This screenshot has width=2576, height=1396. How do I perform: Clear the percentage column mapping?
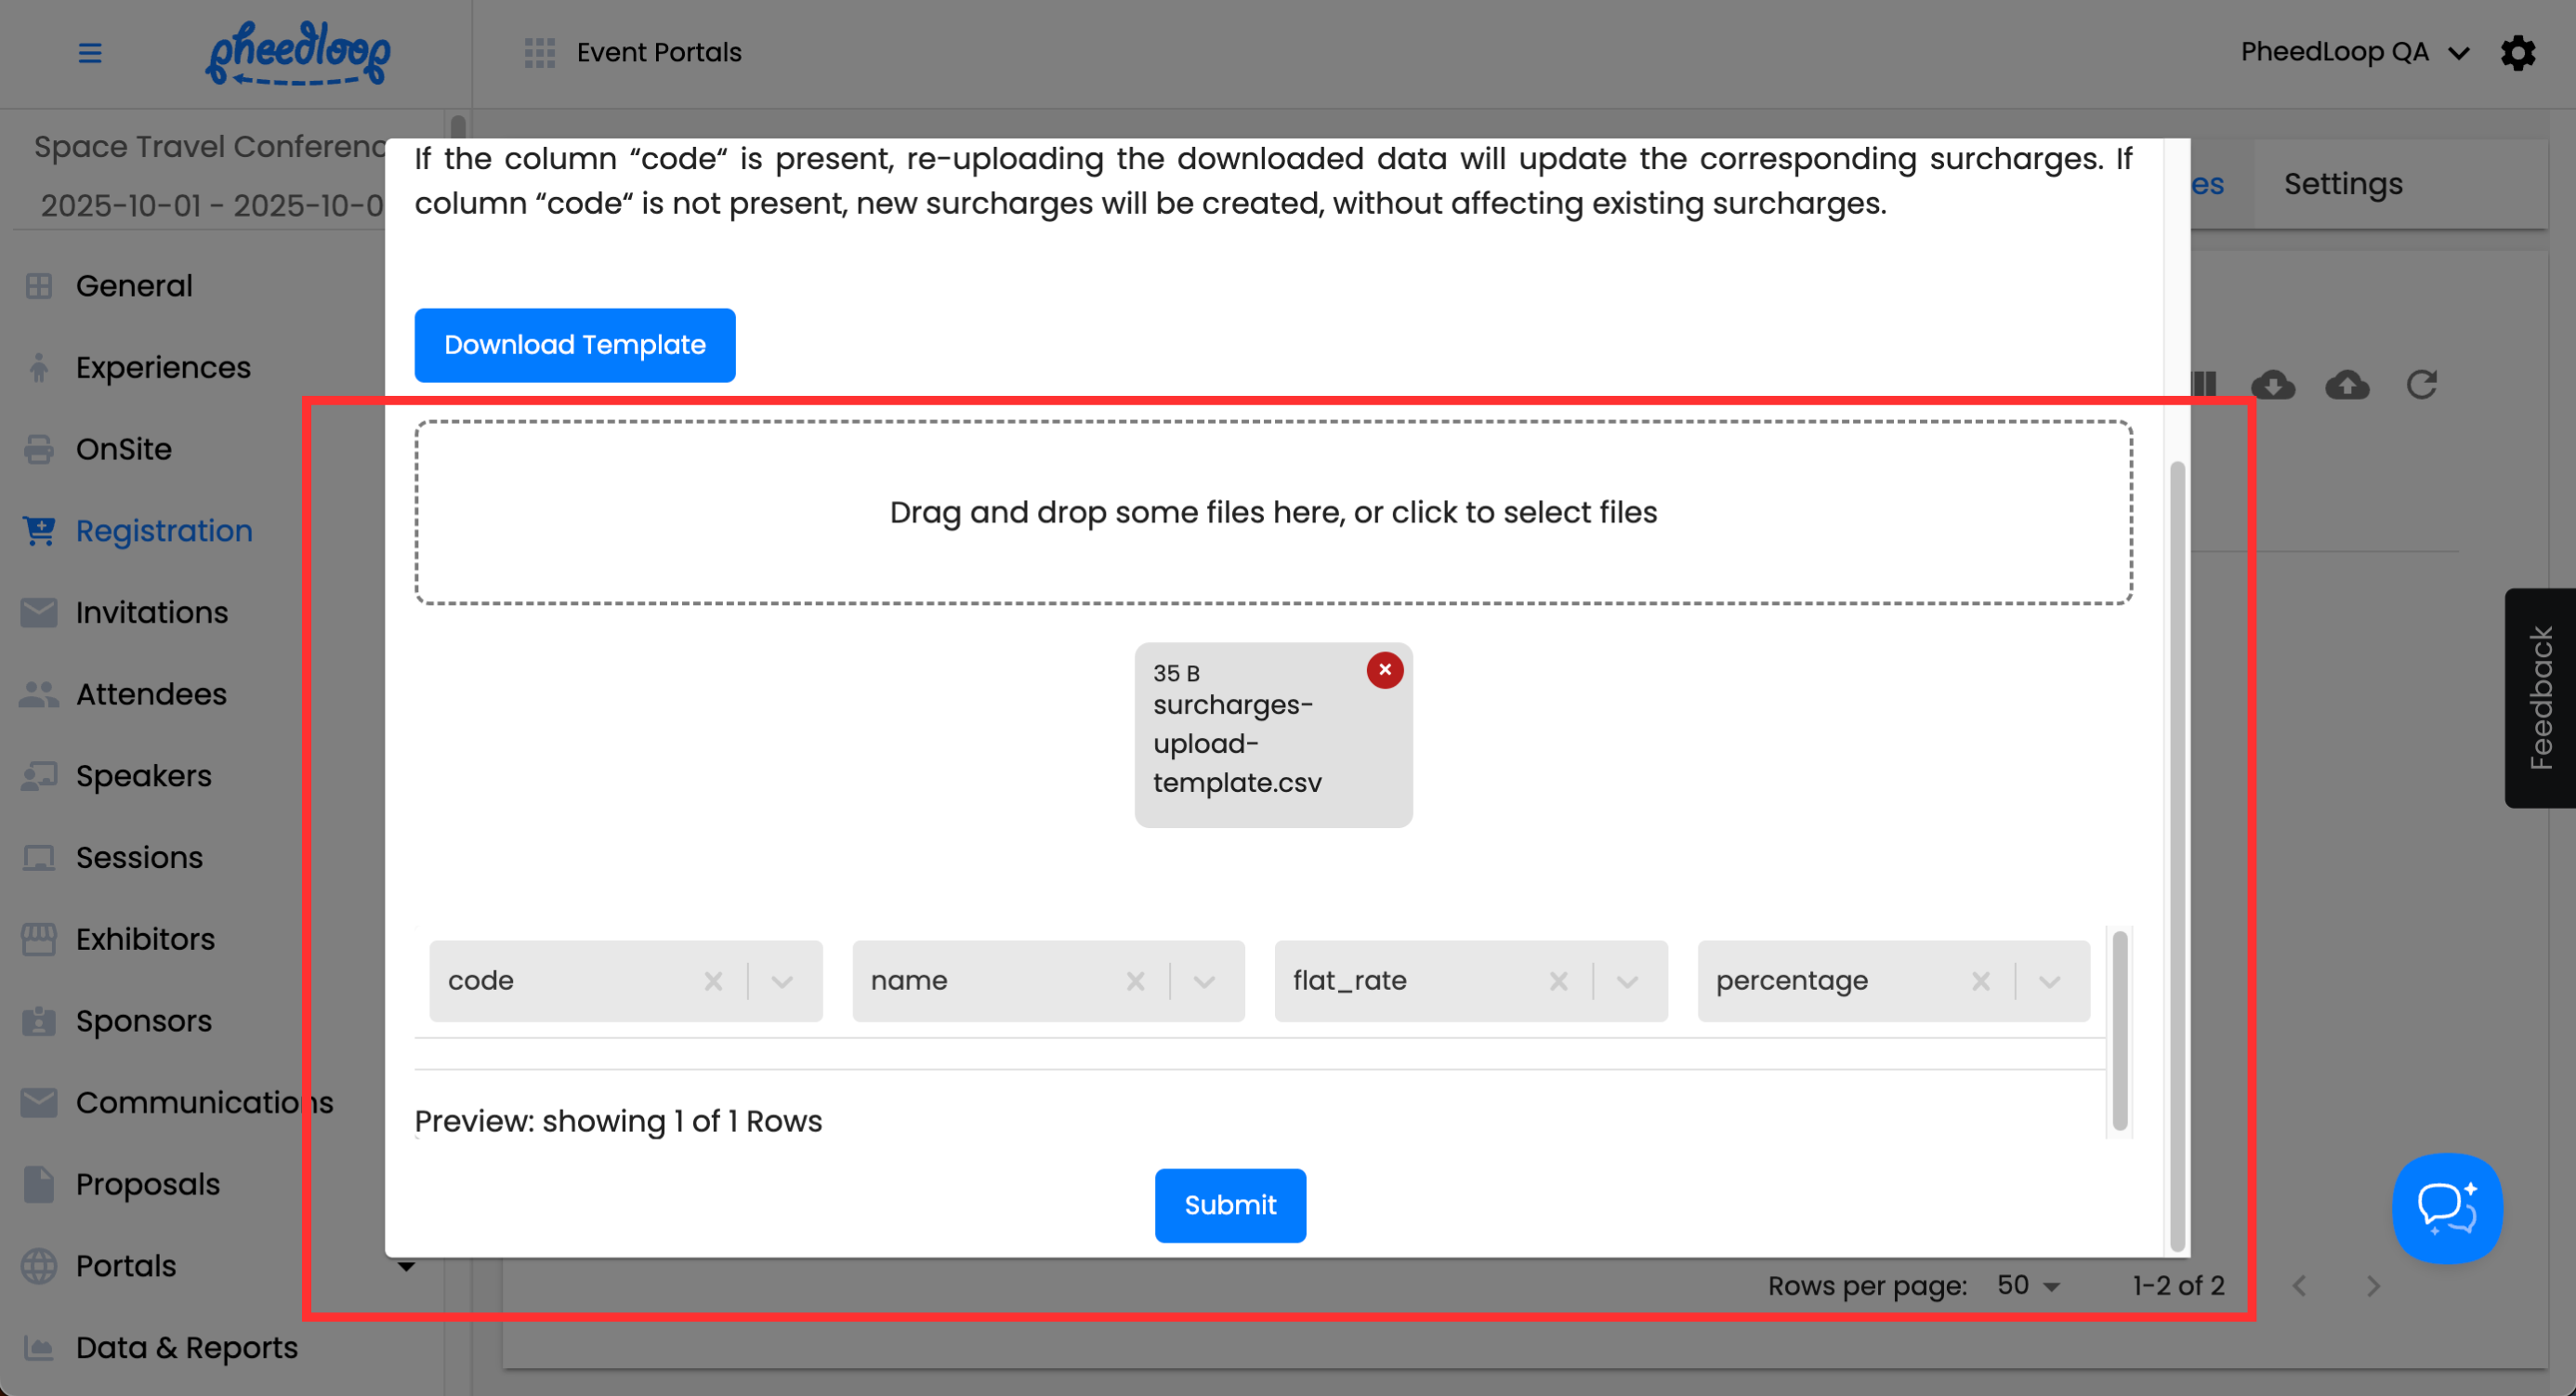pyautogui.click(x=1980, y=981)
